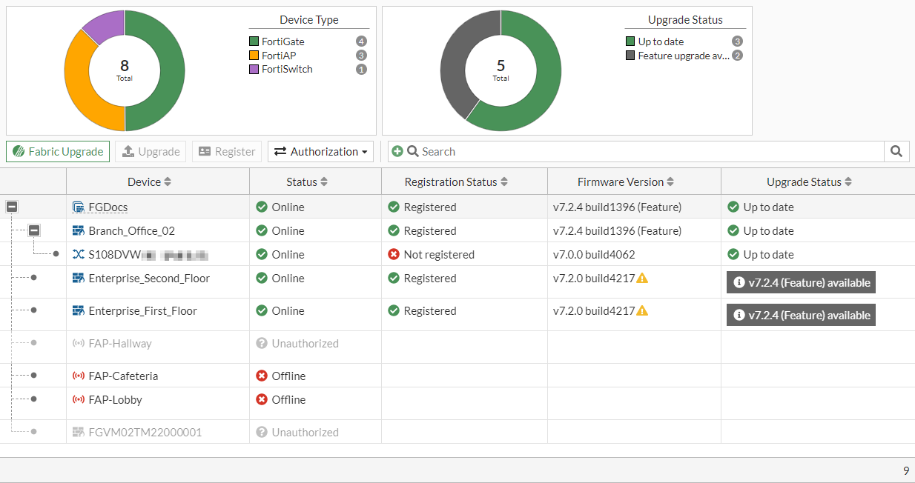Viewport: 915px width, 483px height.
Task: Collapse the Branch_Office_02 subtree
Action: (x=34, y=231)
